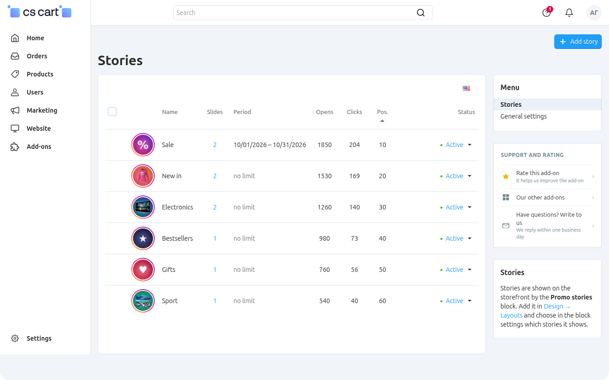
Task: Select Stories in the Menu panel
Action: point(547,104)
